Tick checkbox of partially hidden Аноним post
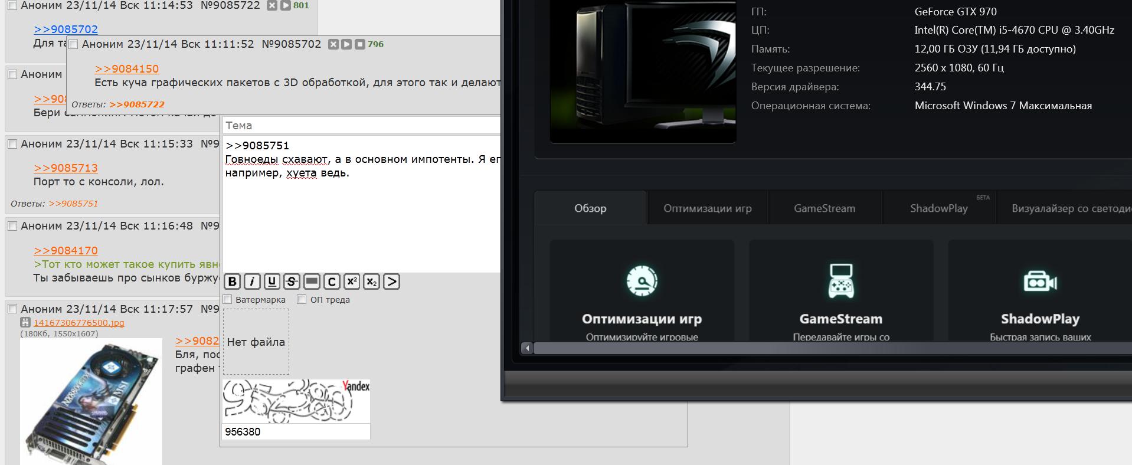This screenshot has width=1132, height=465. pyautogui.click(x=12, y=74)
